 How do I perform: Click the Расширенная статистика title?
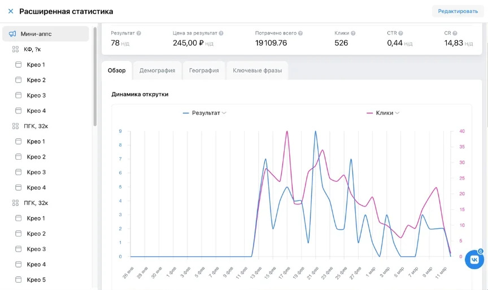tap(66, 11)
